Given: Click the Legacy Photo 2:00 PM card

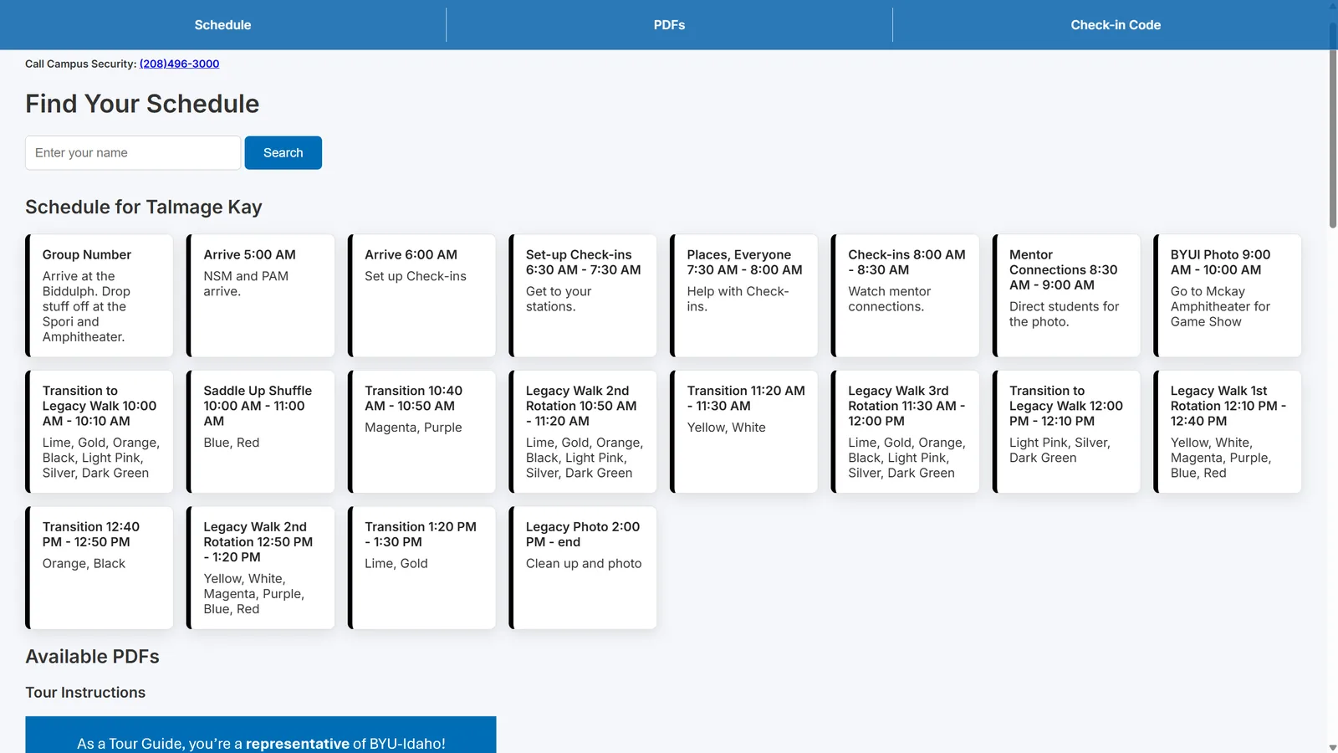Looking at the screenshot, I should 583,567.
